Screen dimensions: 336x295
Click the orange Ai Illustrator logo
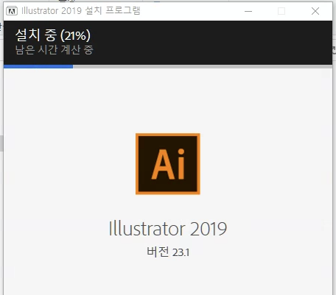pyautogui.click(x=168, y=164)
